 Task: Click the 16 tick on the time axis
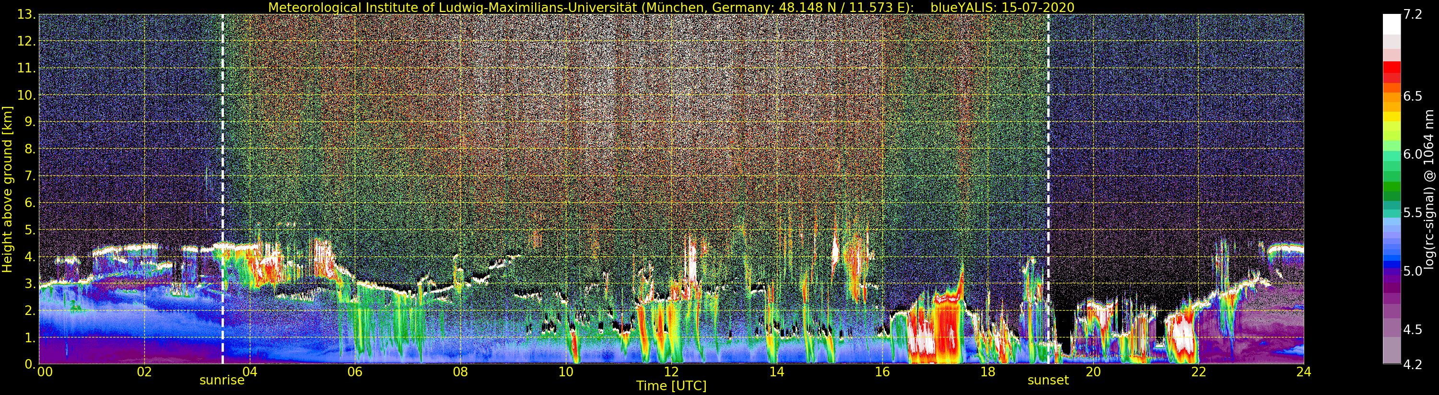click(882, 372)
